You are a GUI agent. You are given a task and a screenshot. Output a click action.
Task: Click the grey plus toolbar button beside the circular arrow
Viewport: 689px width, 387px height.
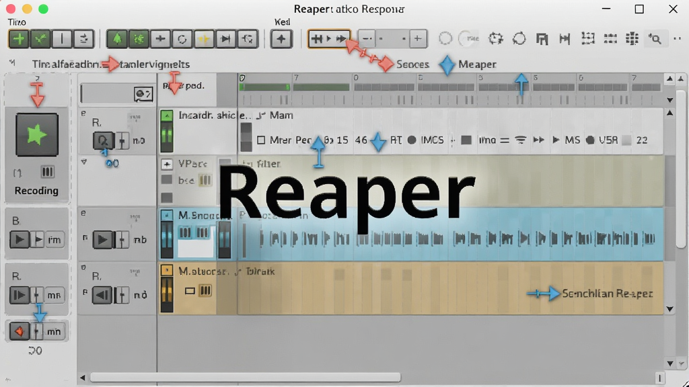160,39
